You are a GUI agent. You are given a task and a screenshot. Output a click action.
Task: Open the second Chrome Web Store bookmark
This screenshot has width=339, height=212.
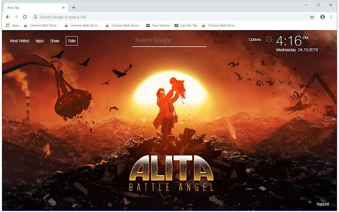[82, 25]
